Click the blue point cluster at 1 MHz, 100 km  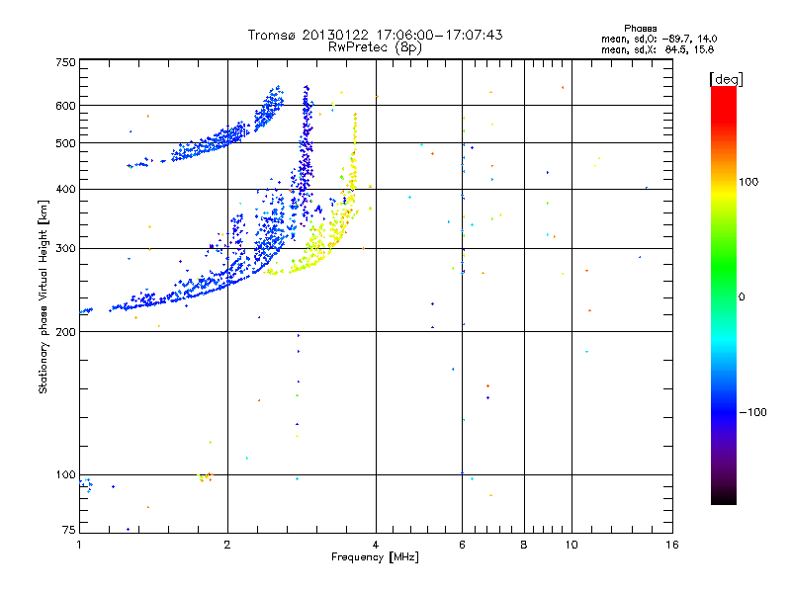pyautogui.click(x=87, y=483)
